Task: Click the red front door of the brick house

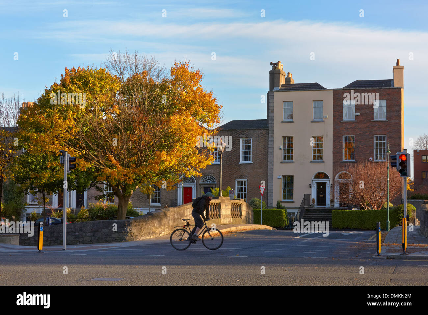Action: (187, 195)
